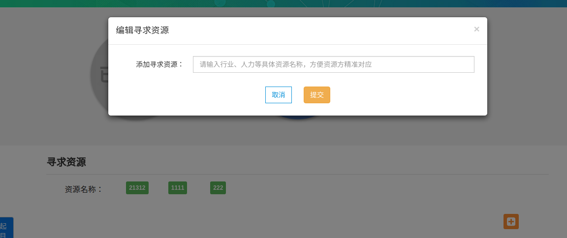Click the 取消 button
The width and height of the screenshot is (567, 238).
tap(279, 95)
